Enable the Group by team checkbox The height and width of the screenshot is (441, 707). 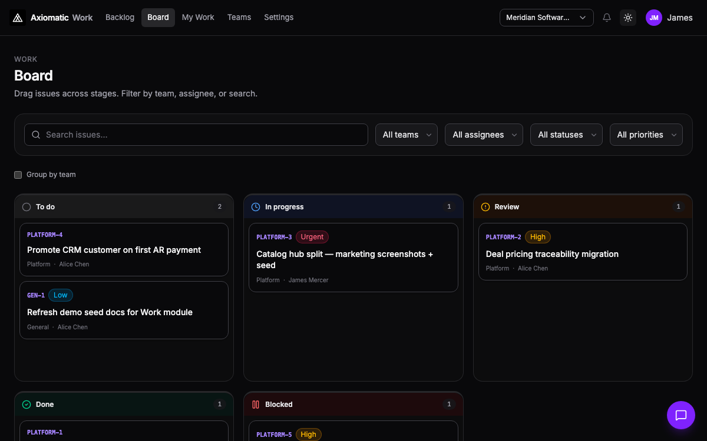click(18, 175)
